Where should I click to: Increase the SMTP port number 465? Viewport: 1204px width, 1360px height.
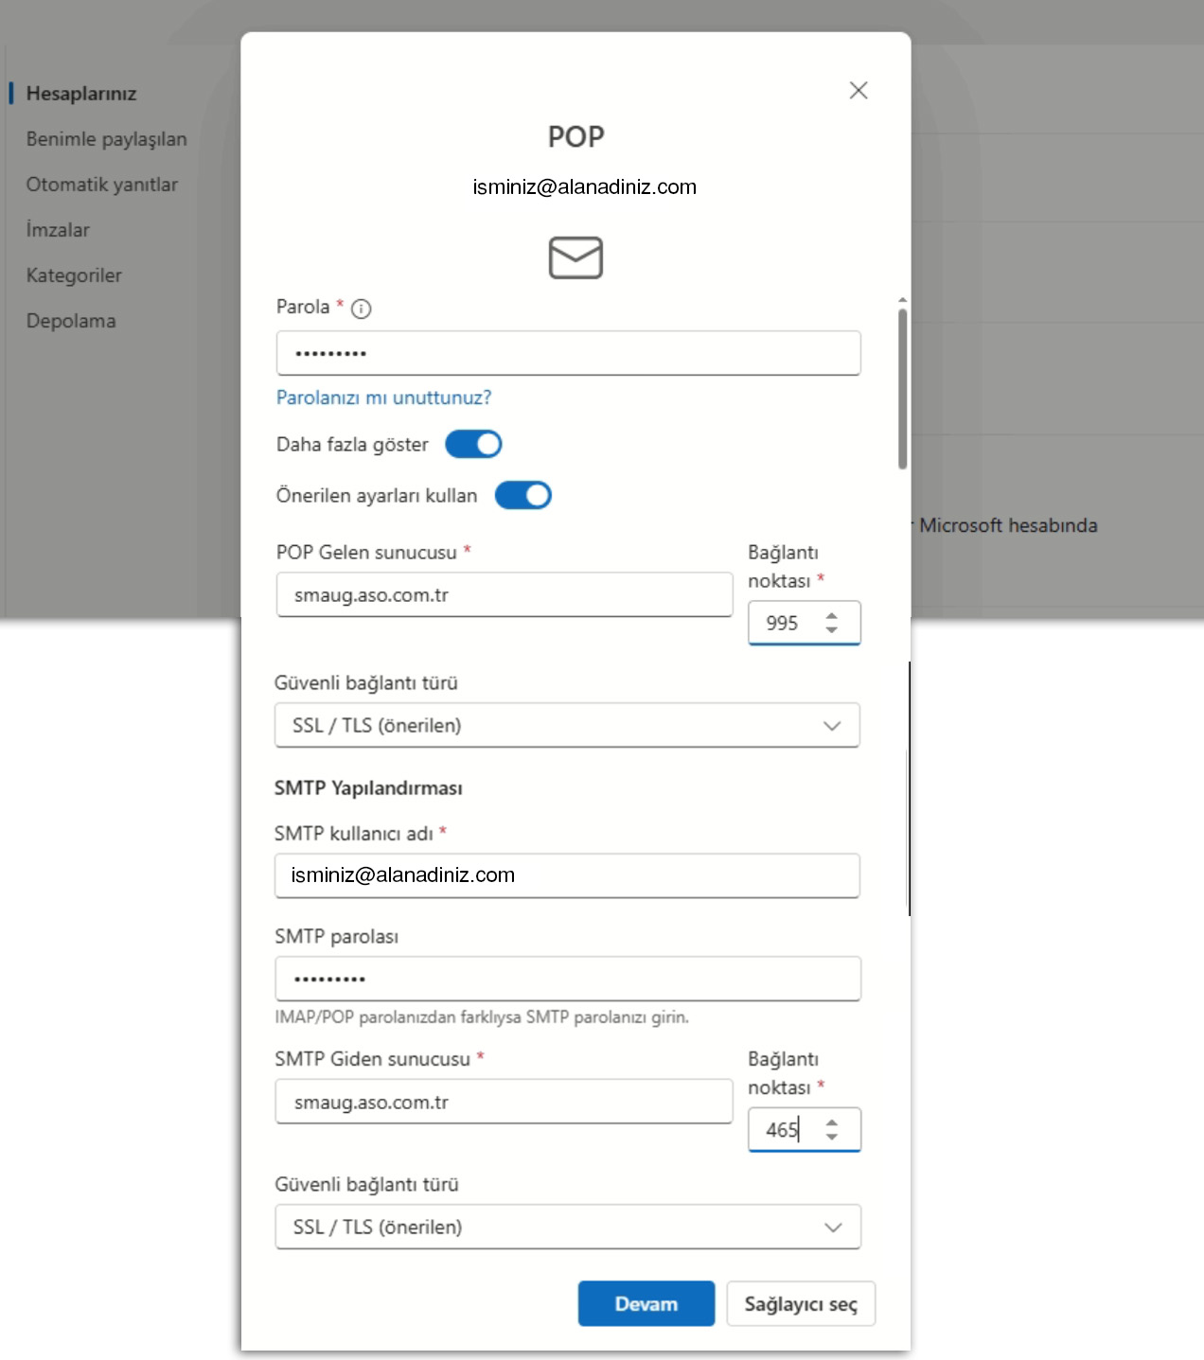tap(831, 1122)
